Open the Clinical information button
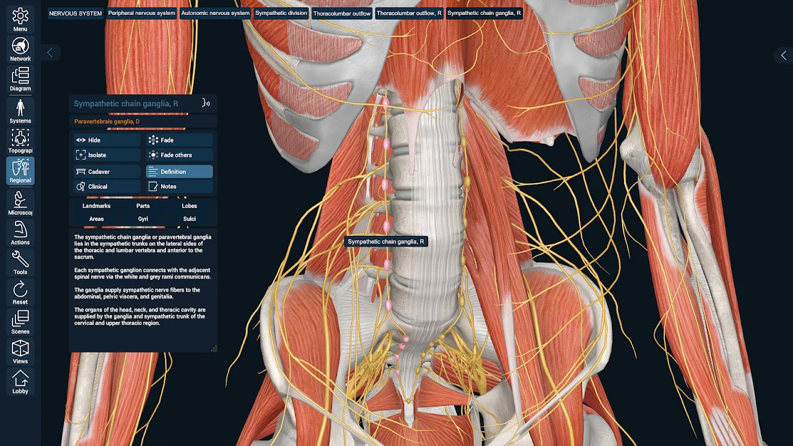Image resolution: width=793 pixels, height=446 pixels. tap(107, 186)
